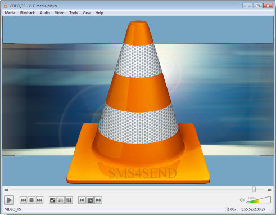Go to previous DVD chapter
Image resolution: width=276 pixels, height=215 pixels.
coord(82,200)
